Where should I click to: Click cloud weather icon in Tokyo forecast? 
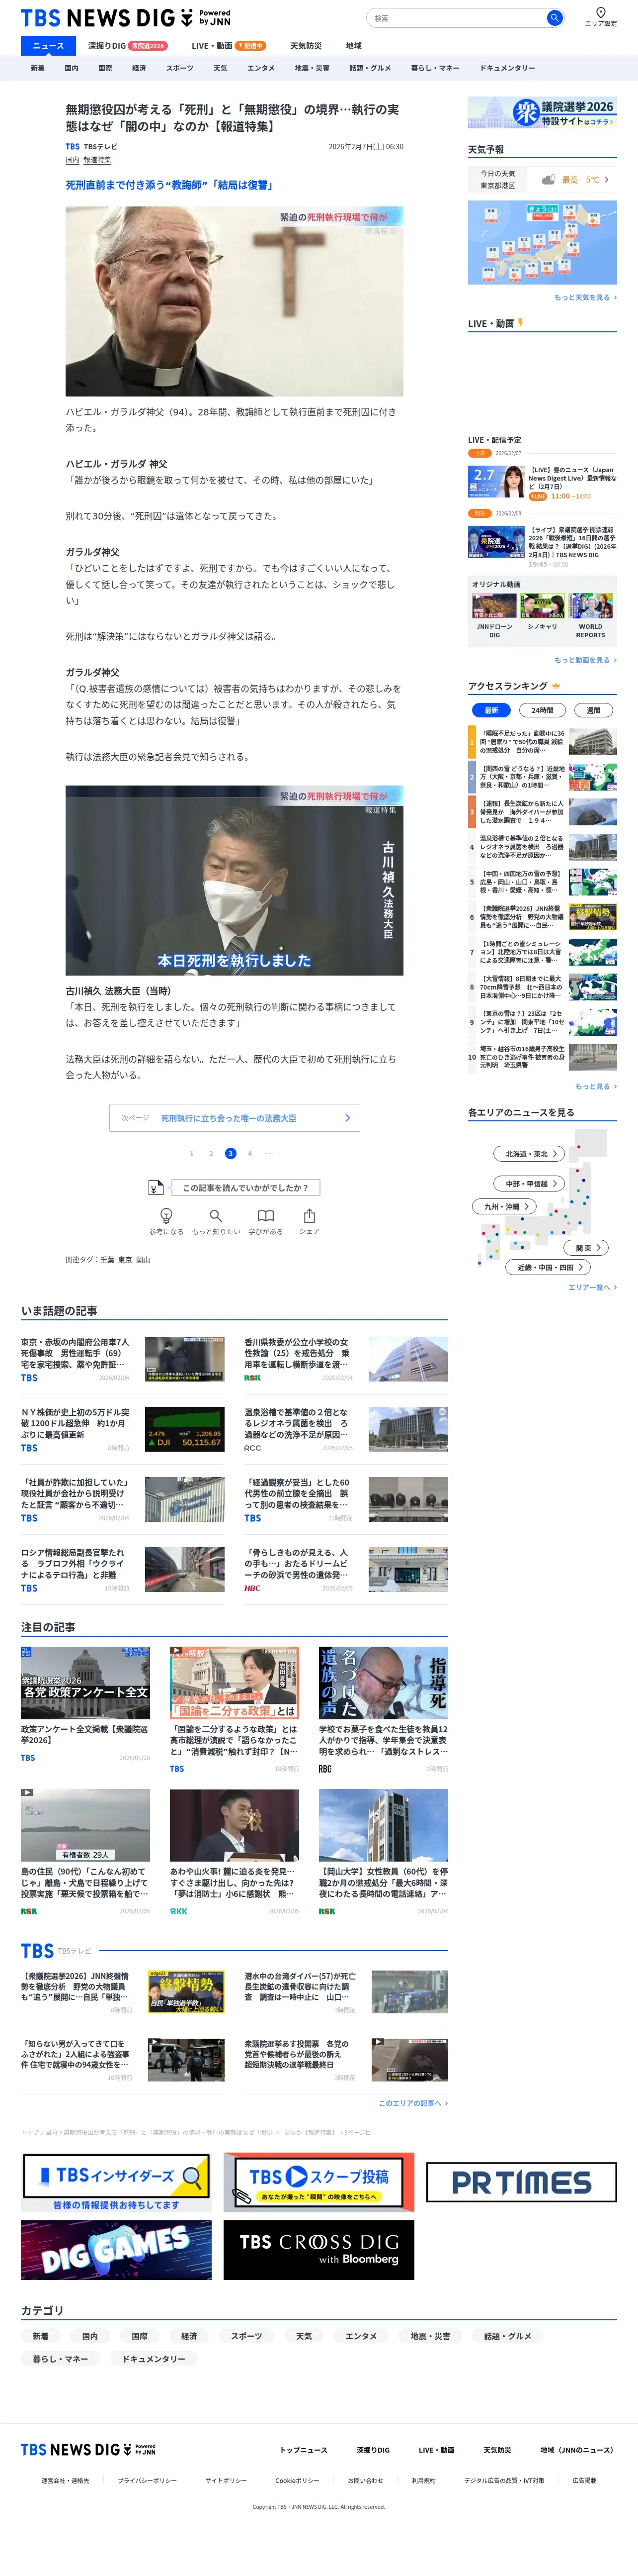click(x=548, y=180)
